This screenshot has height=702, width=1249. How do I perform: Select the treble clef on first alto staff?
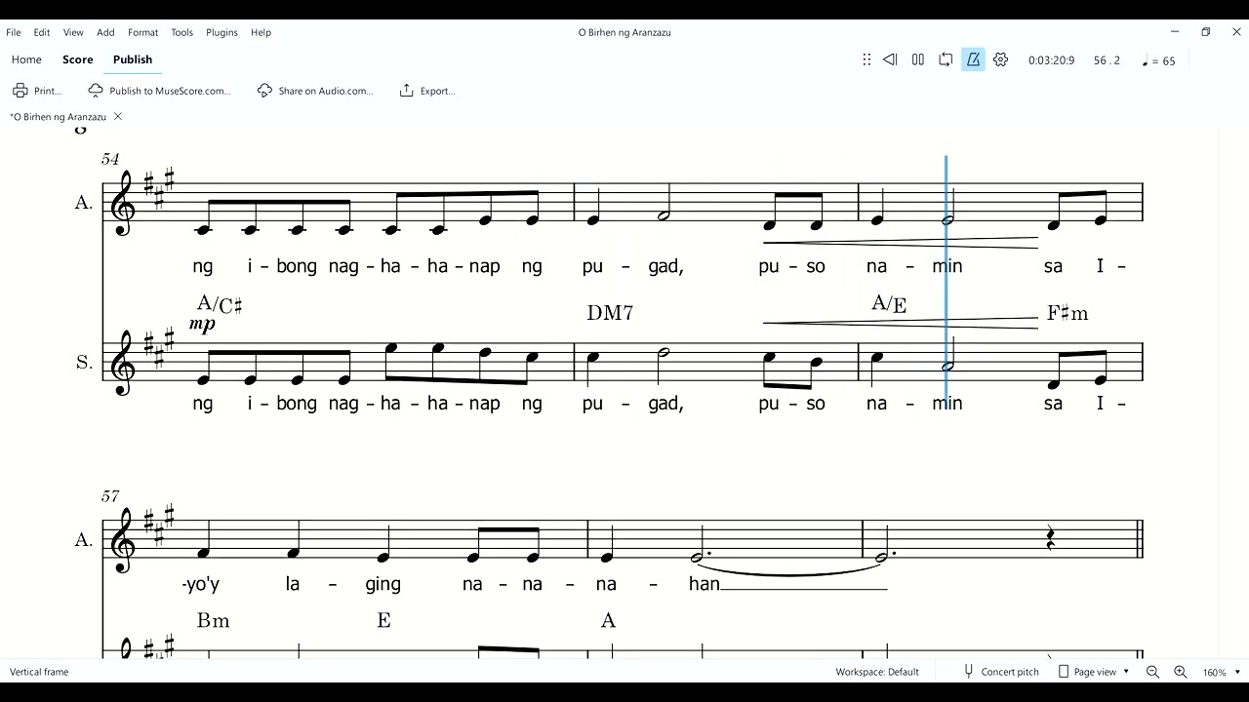tap(124, 206)
